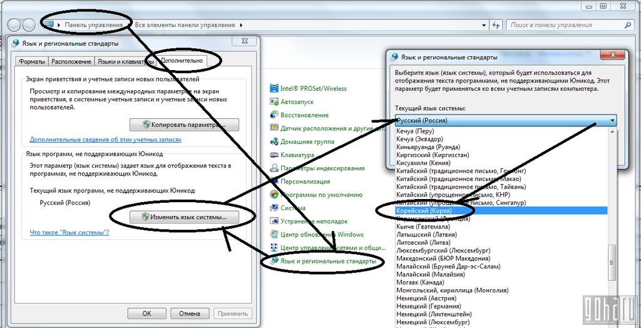Switch to Языки и клавиатуры tab
Screen dimensions: 641x328
[x=125, y=62]
